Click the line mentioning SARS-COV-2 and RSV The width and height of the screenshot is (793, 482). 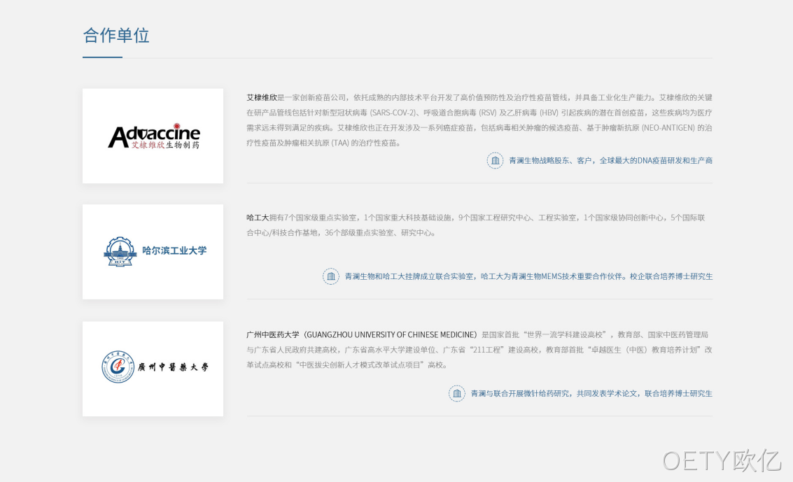(x=479, y=113)
